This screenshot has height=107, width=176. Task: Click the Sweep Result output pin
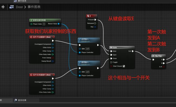[53, 61]
